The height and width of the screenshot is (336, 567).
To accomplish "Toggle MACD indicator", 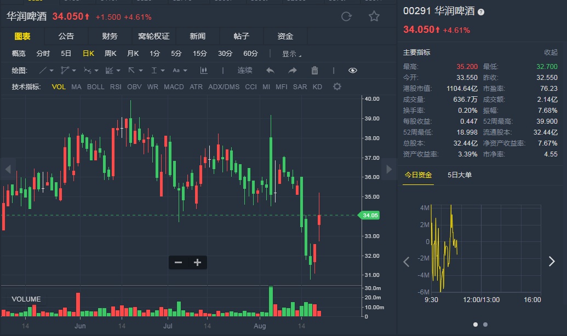I will coord(174,86).
